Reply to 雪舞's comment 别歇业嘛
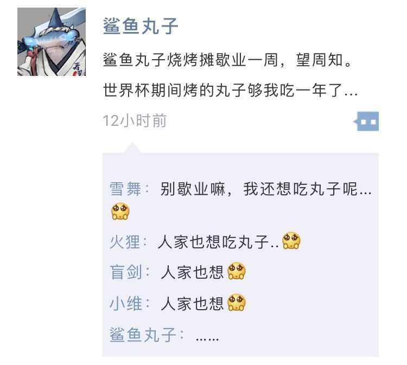This screenshot has height=365, width=407. coord(266,189)
